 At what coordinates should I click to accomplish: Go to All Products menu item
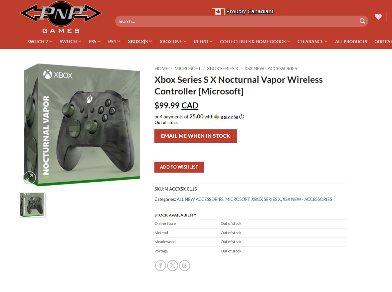pos(351,42)
